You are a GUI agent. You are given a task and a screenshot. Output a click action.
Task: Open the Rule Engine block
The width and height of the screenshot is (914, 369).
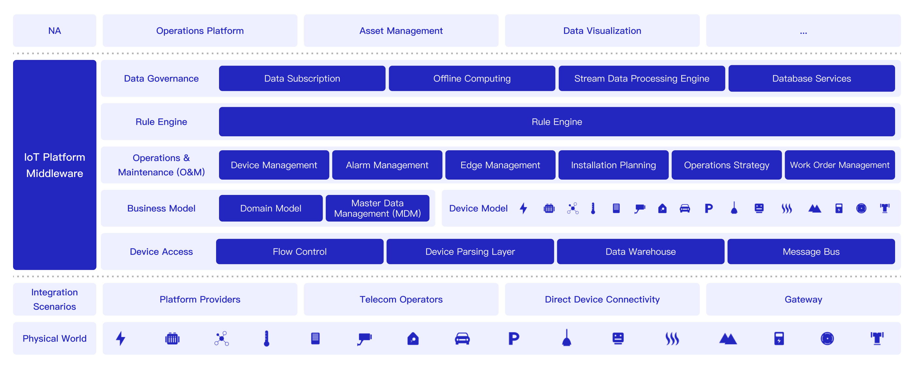point(556,122)
